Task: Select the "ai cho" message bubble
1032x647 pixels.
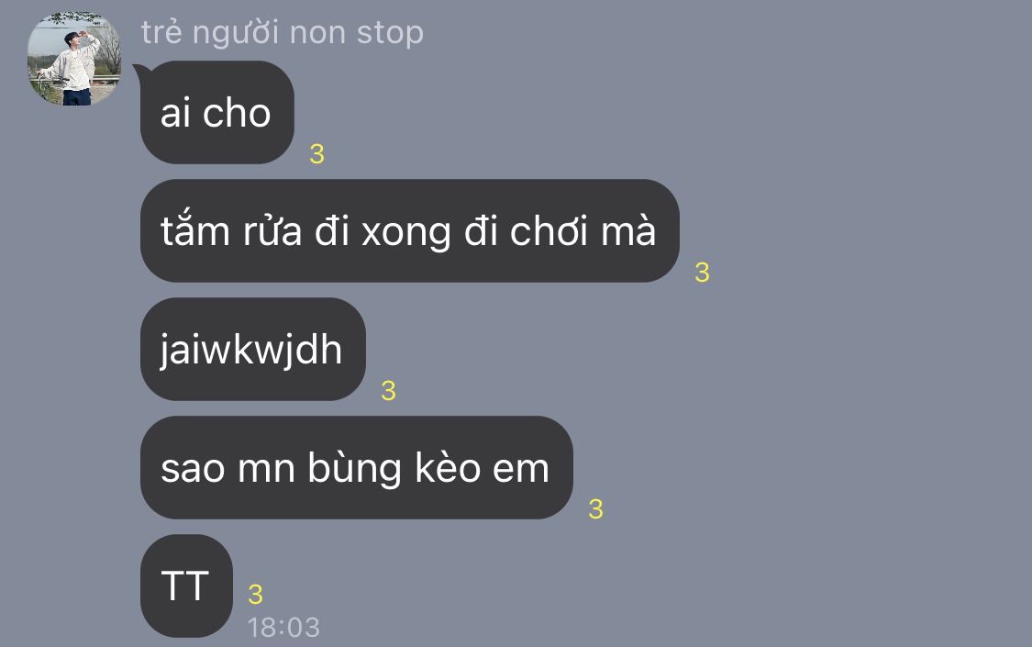Action: pyautogui.click(x=217, y=113)
